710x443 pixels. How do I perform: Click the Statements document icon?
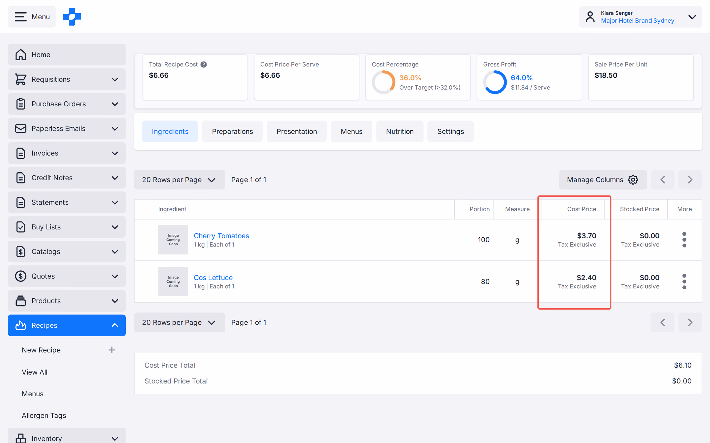coord(20,202)
